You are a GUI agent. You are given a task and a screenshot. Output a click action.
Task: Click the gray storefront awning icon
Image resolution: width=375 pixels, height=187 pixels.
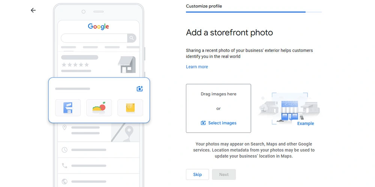(x=126, y=65)
